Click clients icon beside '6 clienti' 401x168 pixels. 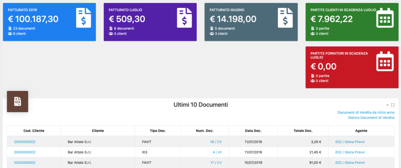(x=10, y=34)
